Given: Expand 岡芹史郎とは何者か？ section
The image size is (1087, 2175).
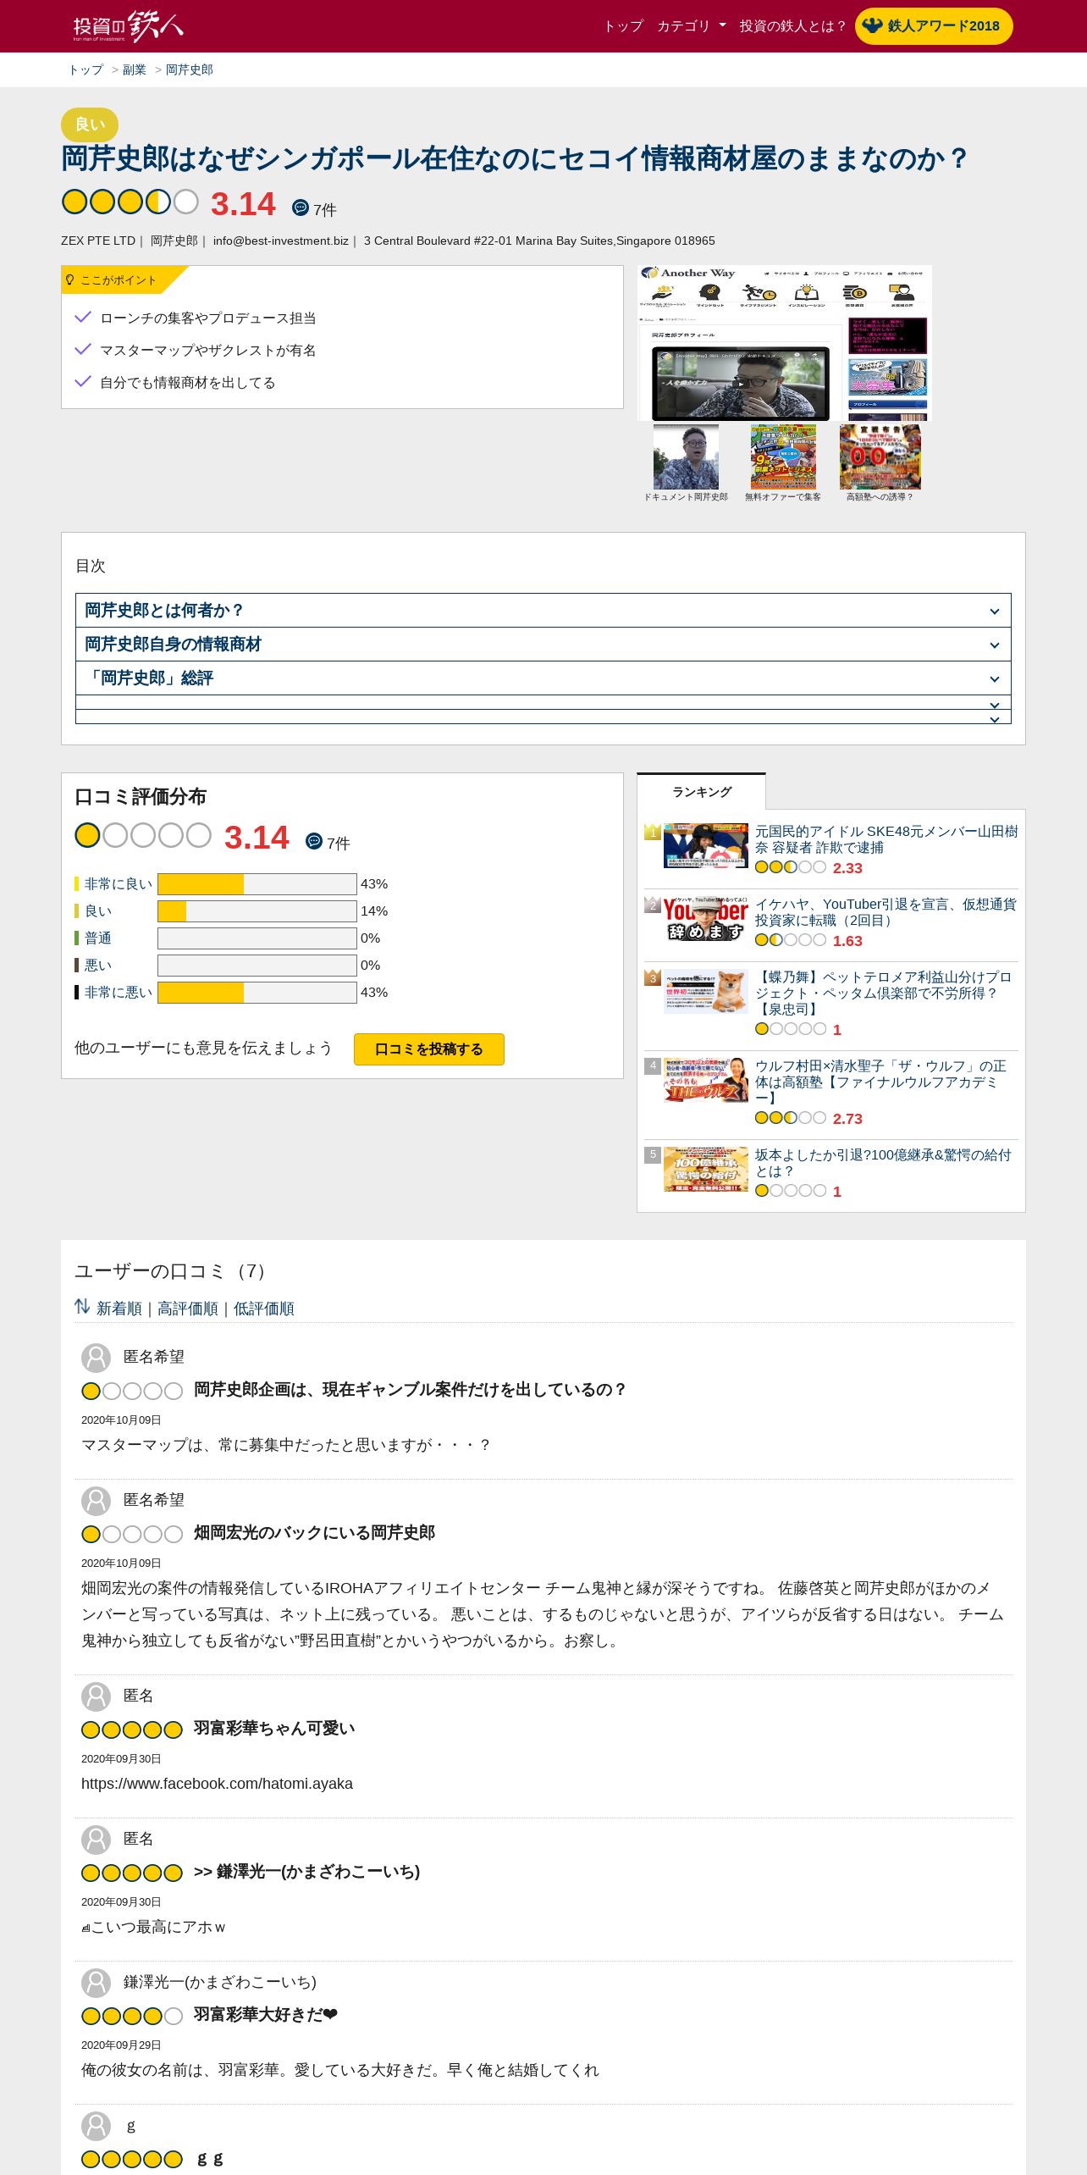Looking at the screenshot, I should coord(543,611).
